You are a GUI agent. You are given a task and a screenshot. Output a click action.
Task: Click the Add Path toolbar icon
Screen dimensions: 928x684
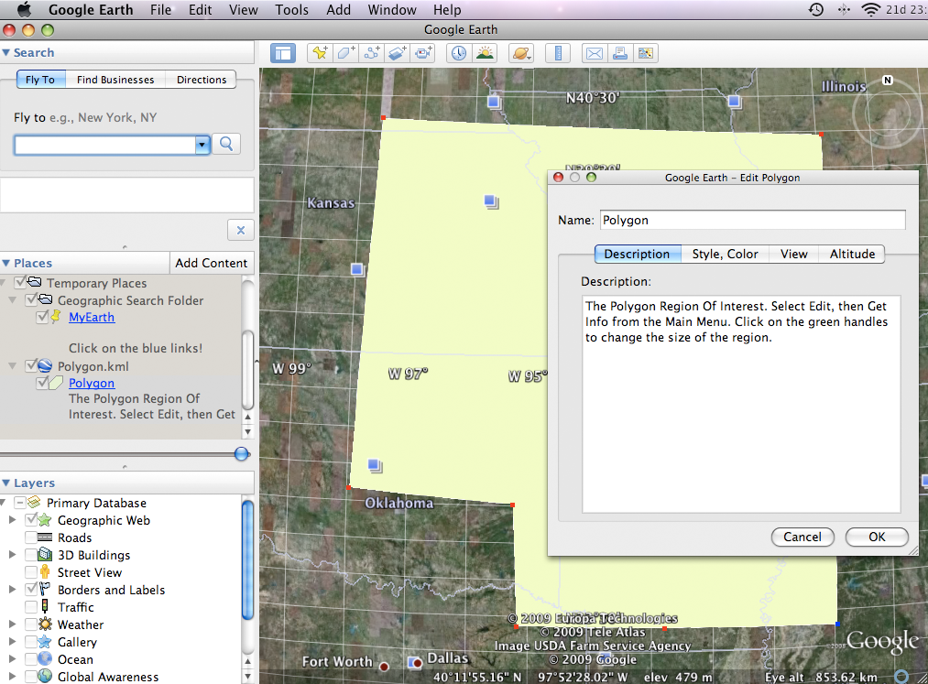pyautogui.click(x=372, y=53)
